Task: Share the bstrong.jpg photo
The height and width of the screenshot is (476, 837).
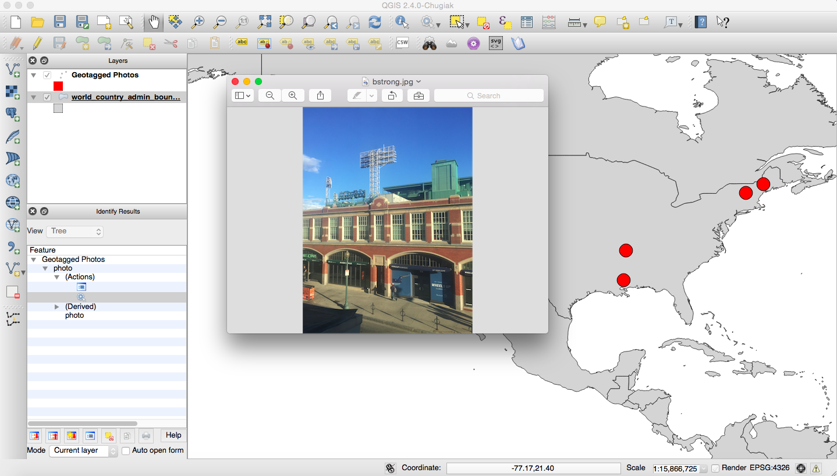Action: click(320, 95)
